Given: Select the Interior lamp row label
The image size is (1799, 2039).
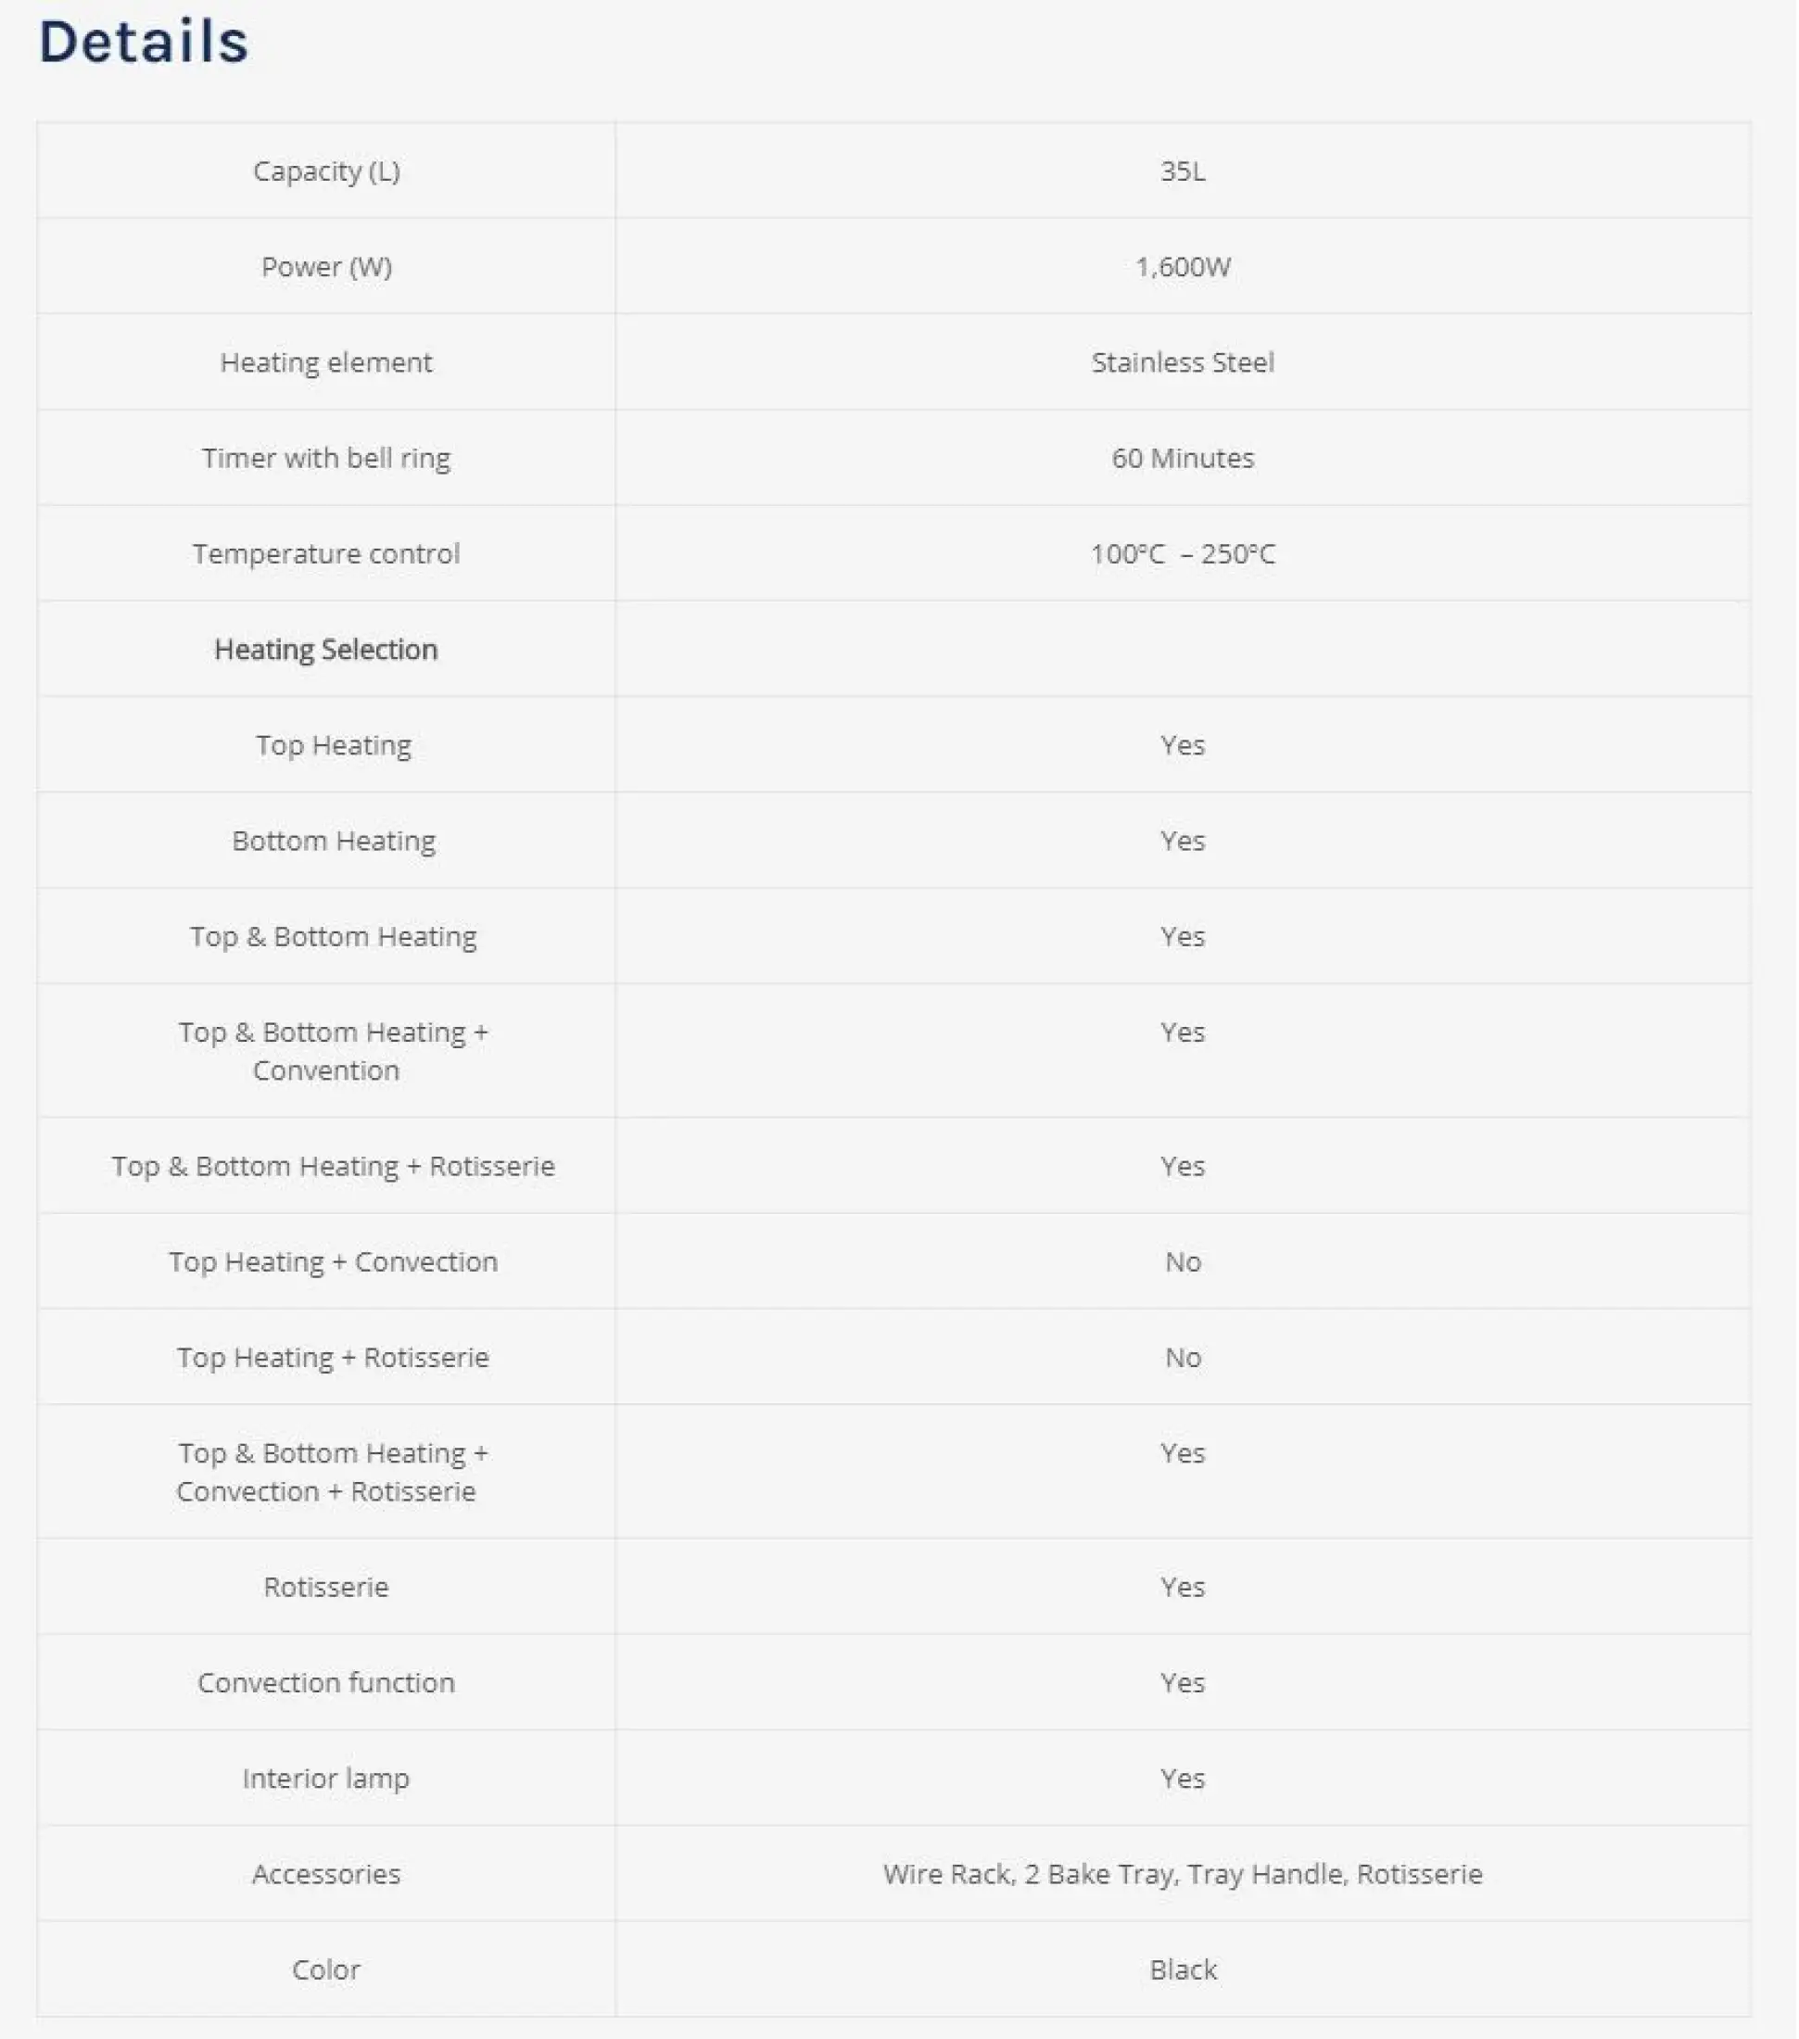Looking at the screenshot, I should [x=326, y=1779].
